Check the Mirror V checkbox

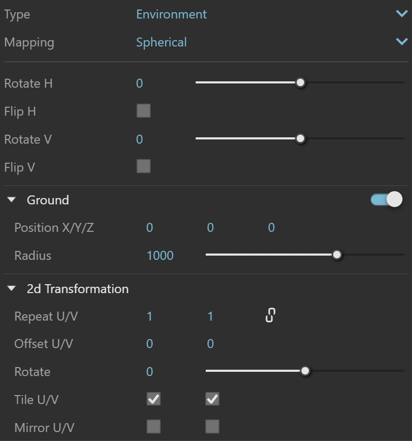[x=212, y=427]
